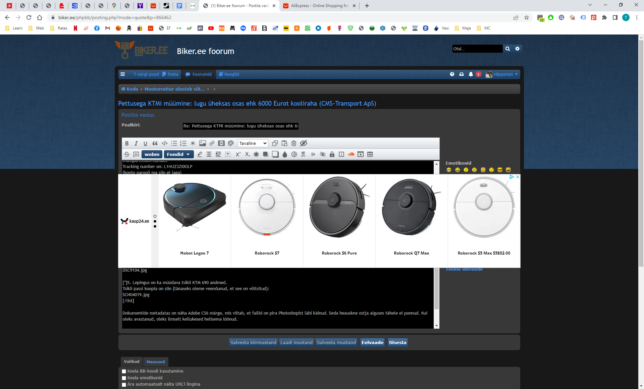
Task: Click the notifications bell icon
Action: (471, 74)
